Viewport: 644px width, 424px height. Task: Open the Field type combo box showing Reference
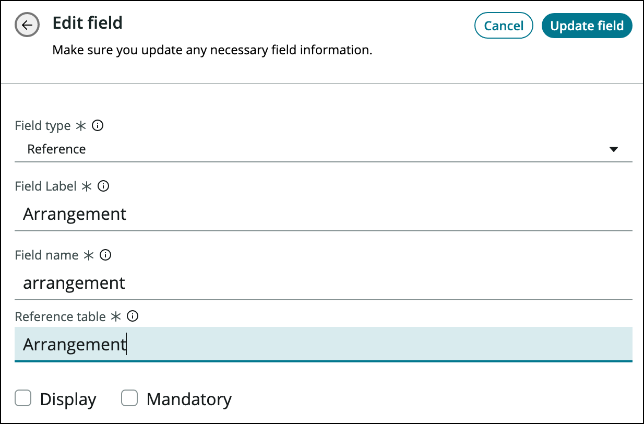[x=313, y=149]
